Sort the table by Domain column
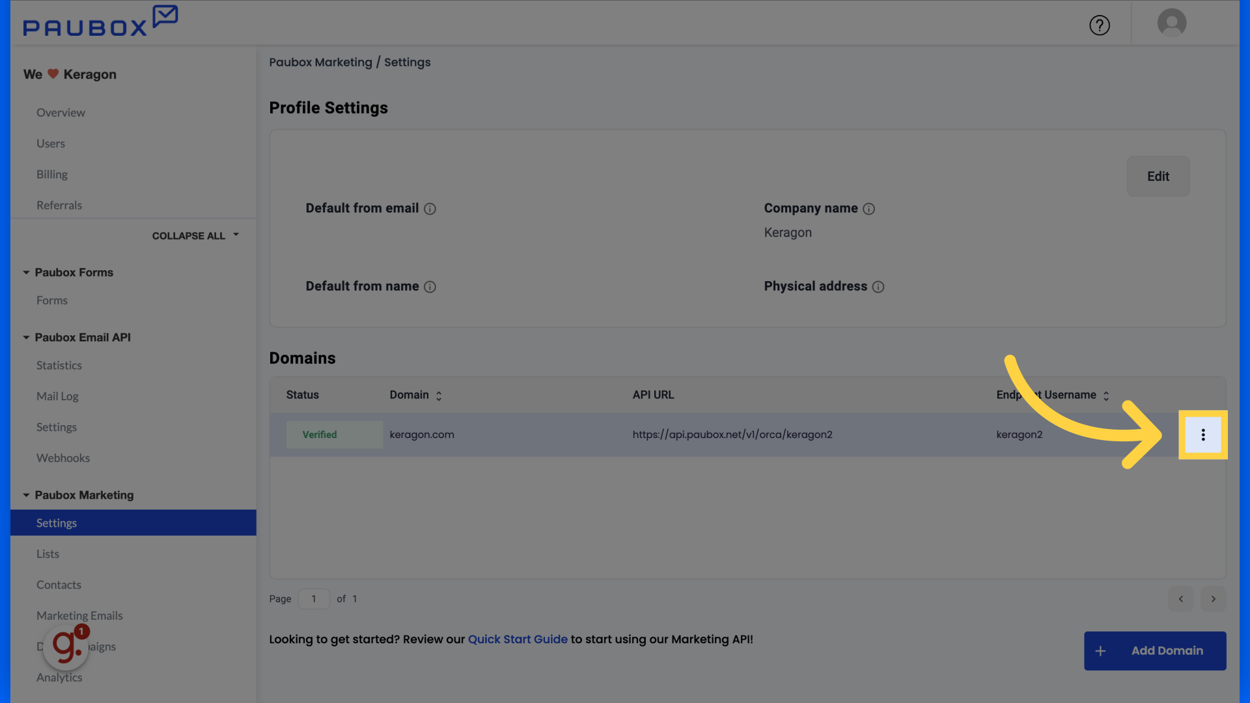 coord(439,396)
